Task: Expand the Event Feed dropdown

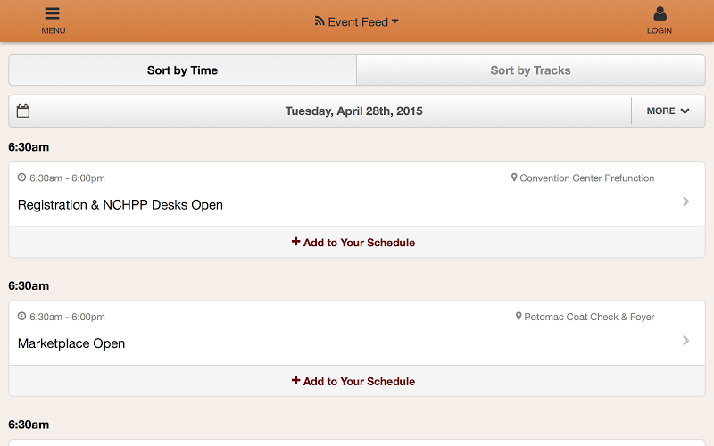Action: tap(394, 21)
